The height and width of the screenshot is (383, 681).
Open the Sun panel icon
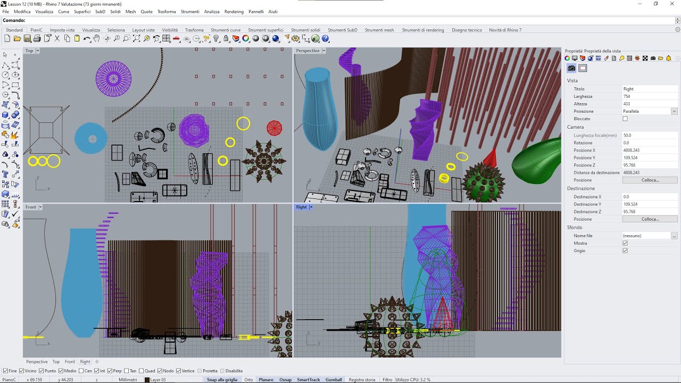pos(637,58)
